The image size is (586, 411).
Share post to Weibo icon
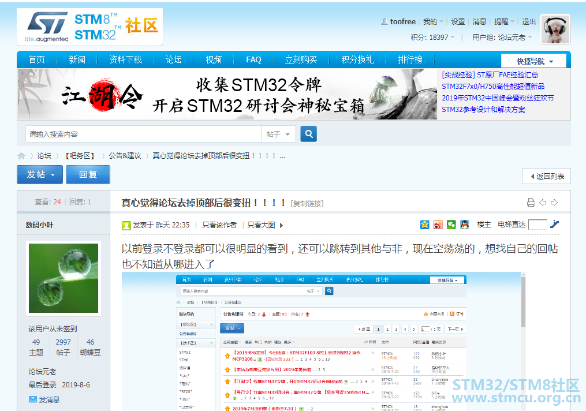tap(438, 225)
